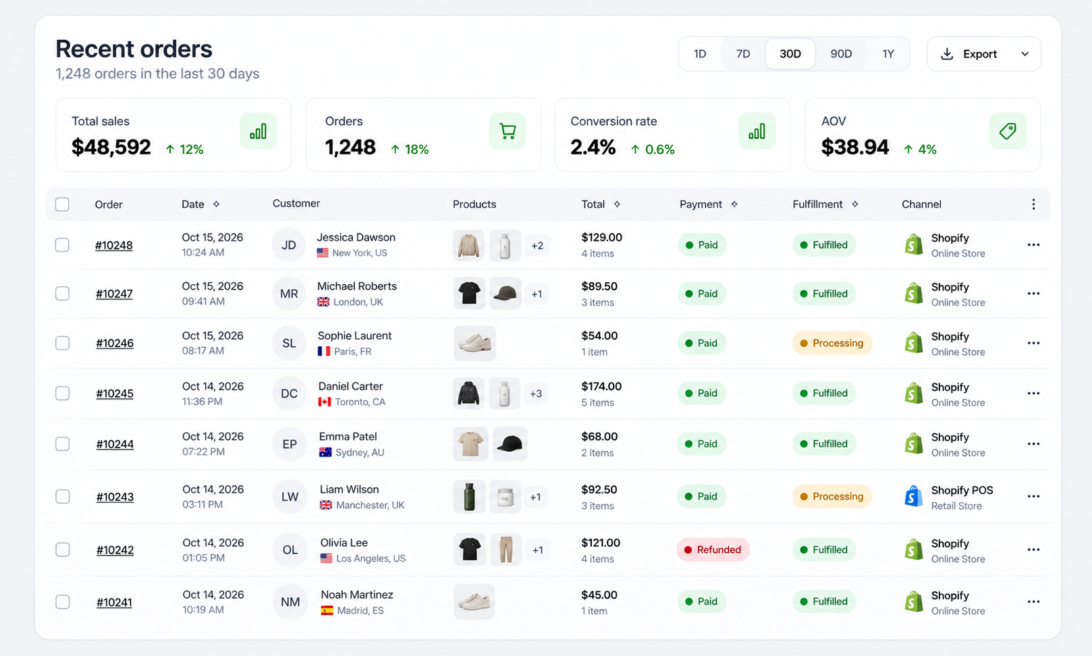Image resolution: width=1092 pixels, height=656 pixels.
Task: Show +2 more products for order #10248
Action: [x=537, y=246]
